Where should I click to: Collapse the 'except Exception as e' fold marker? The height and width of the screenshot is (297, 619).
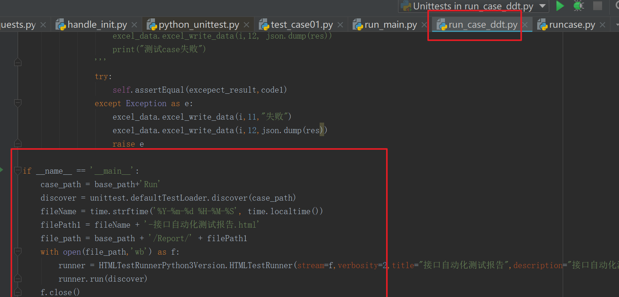click(x=18, y=103)
